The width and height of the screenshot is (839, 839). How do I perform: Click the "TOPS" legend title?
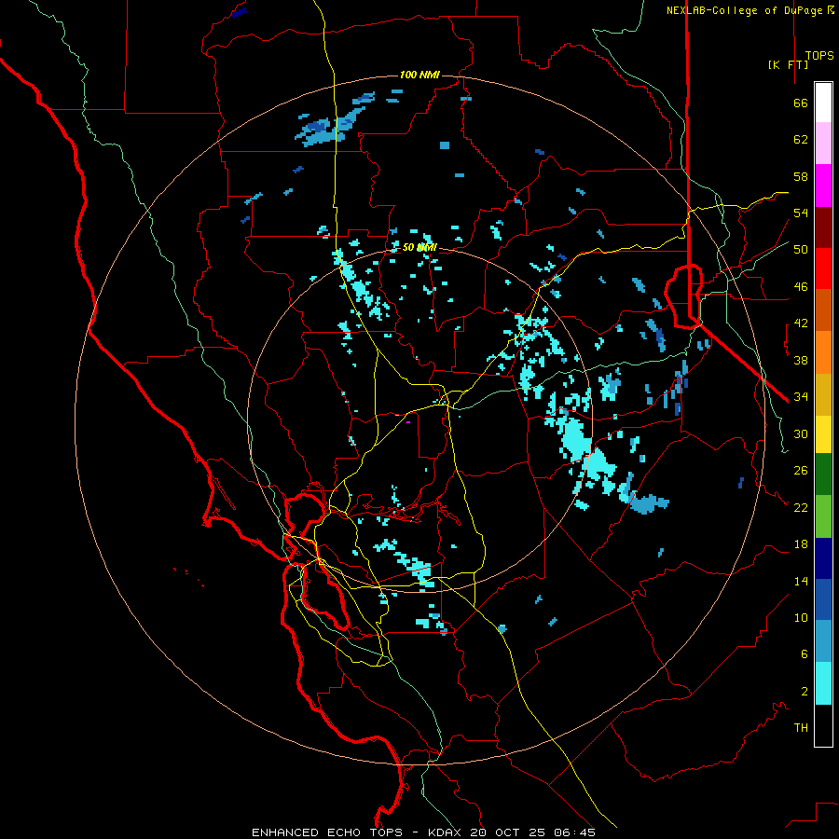[x=819, y=56]
